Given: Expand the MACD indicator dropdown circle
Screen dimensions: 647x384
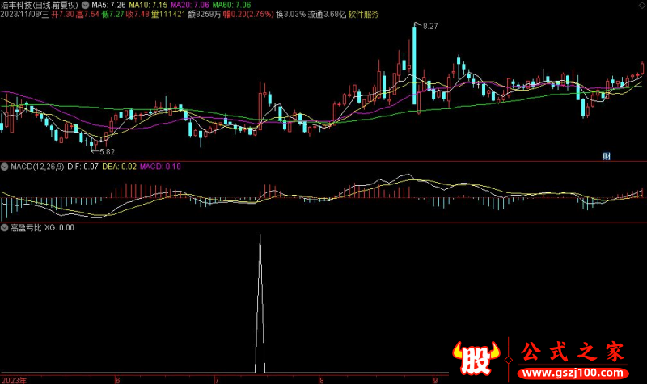Looking at the screenshot, I should point(5,167).
